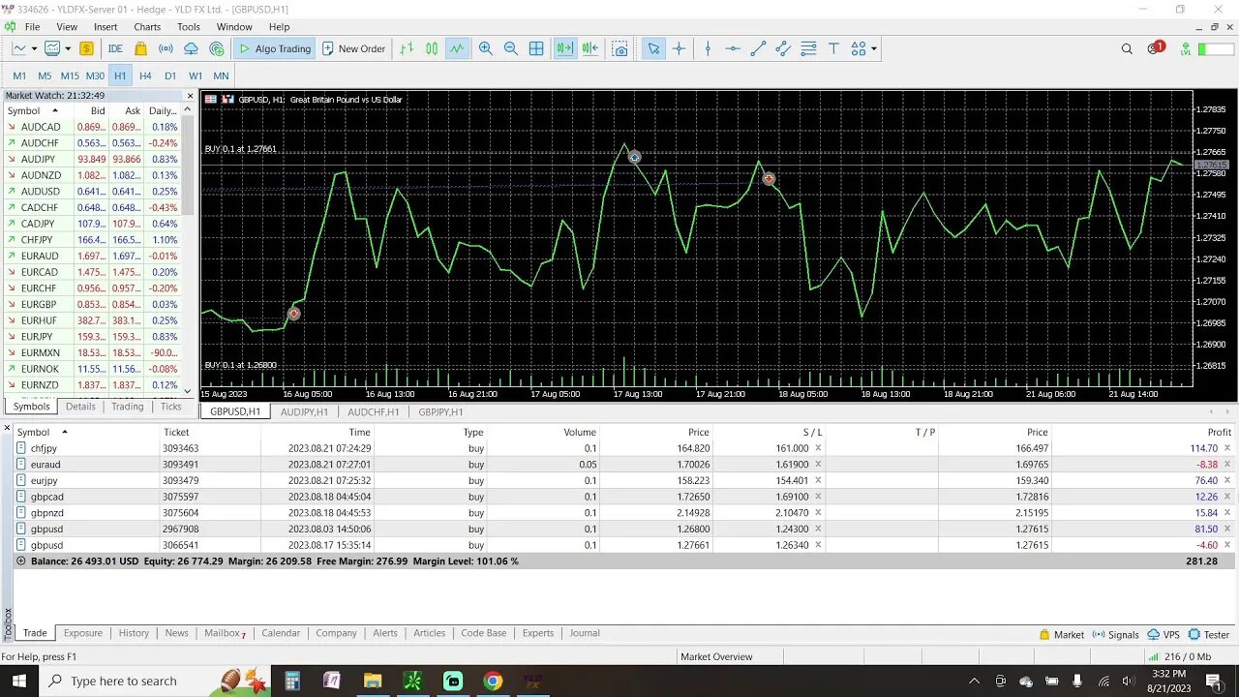Viewport: 1239px width, 697px height.
Task: Select the M30 timeframe
Action: tap(95, 76)
